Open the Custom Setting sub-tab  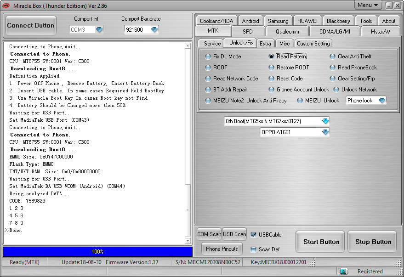pos(313,43)
